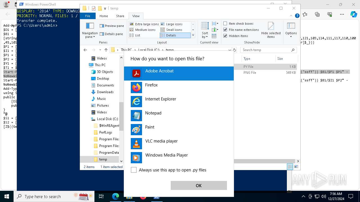
Task: Open the Add columns dropdown
Action: pos(215,30)
